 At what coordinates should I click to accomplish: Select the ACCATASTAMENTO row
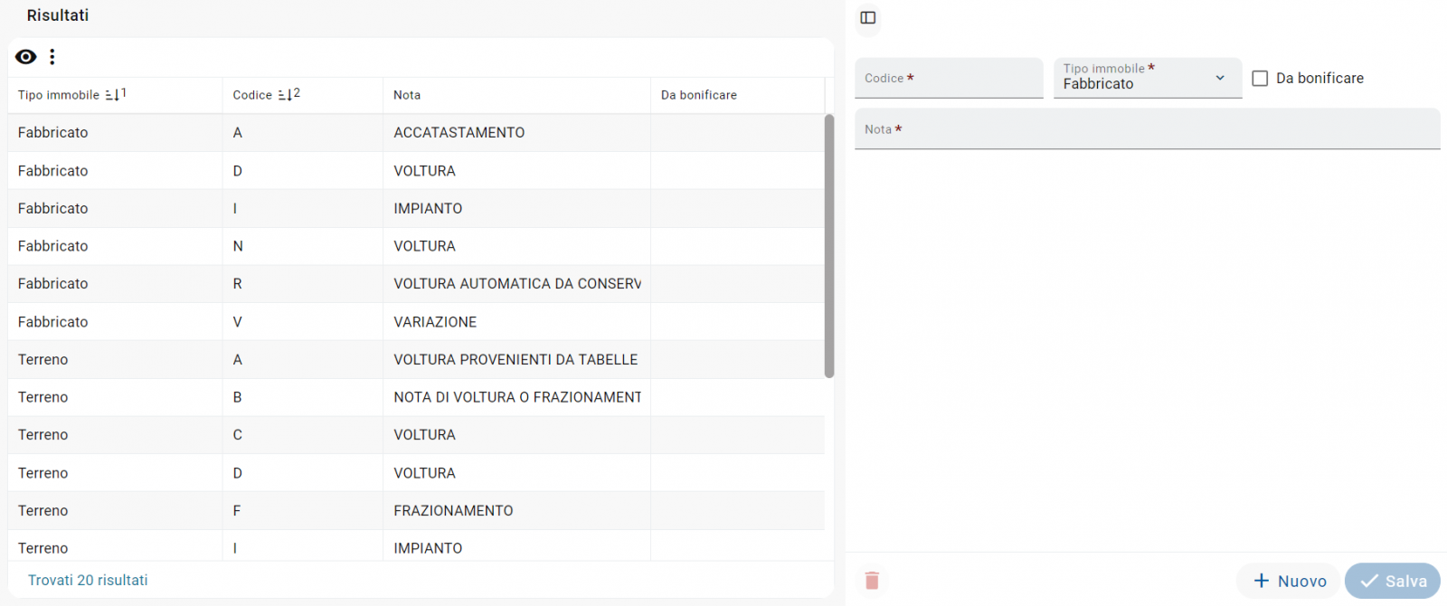point(416,133)
